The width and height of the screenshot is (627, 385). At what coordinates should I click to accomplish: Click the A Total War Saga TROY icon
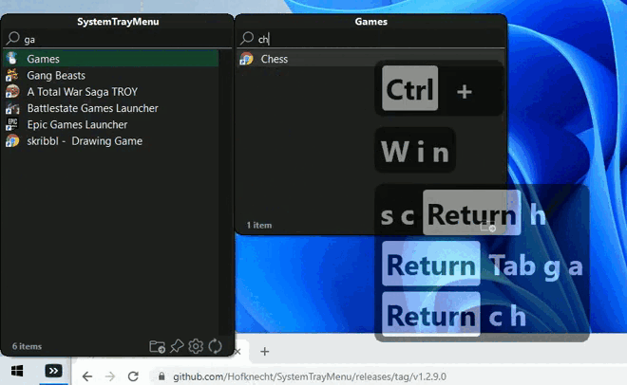(x=12, y=92)
